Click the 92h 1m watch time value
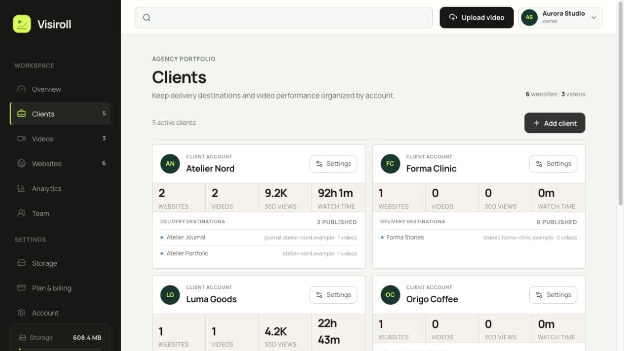This screenshot has width=624, height=351. [335, 193]
